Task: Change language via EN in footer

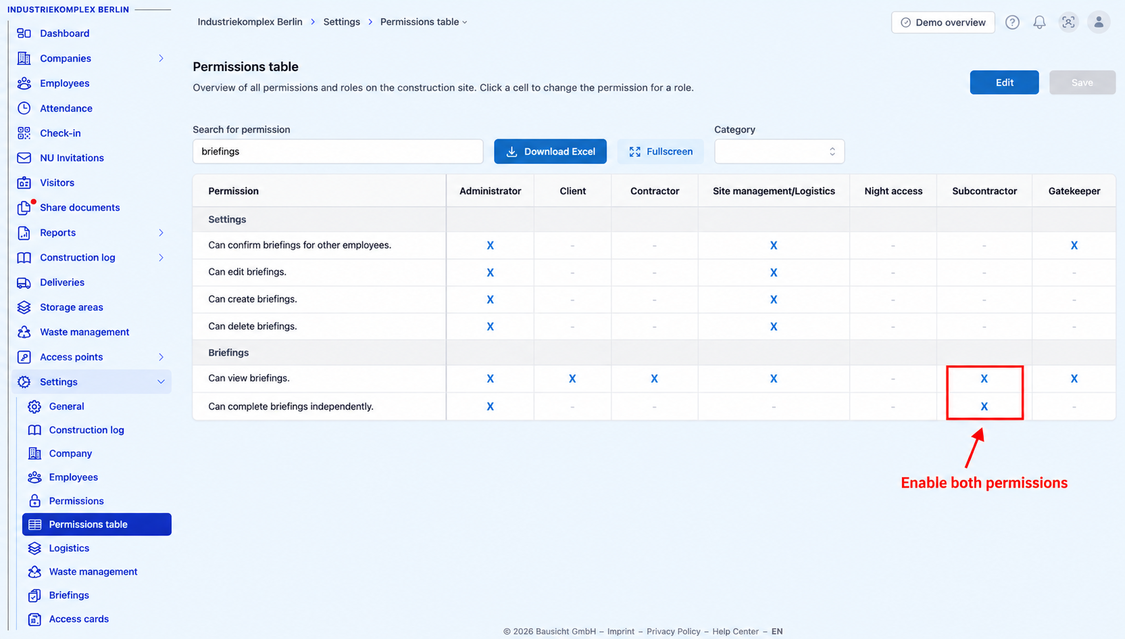Action: [777, 632]
